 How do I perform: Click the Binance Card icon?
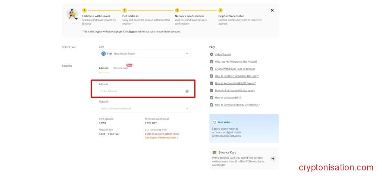[215, 153]
